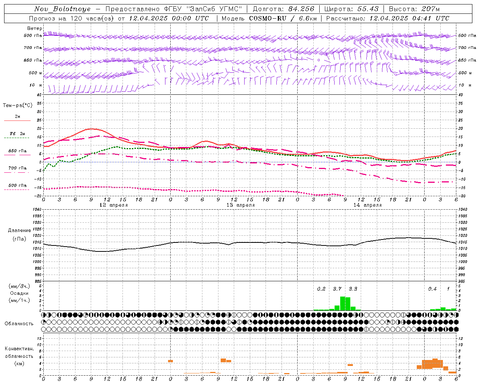Click the "(мм/3ч.)" precipitation unit label
478x382 pixels.
[19, 286]
